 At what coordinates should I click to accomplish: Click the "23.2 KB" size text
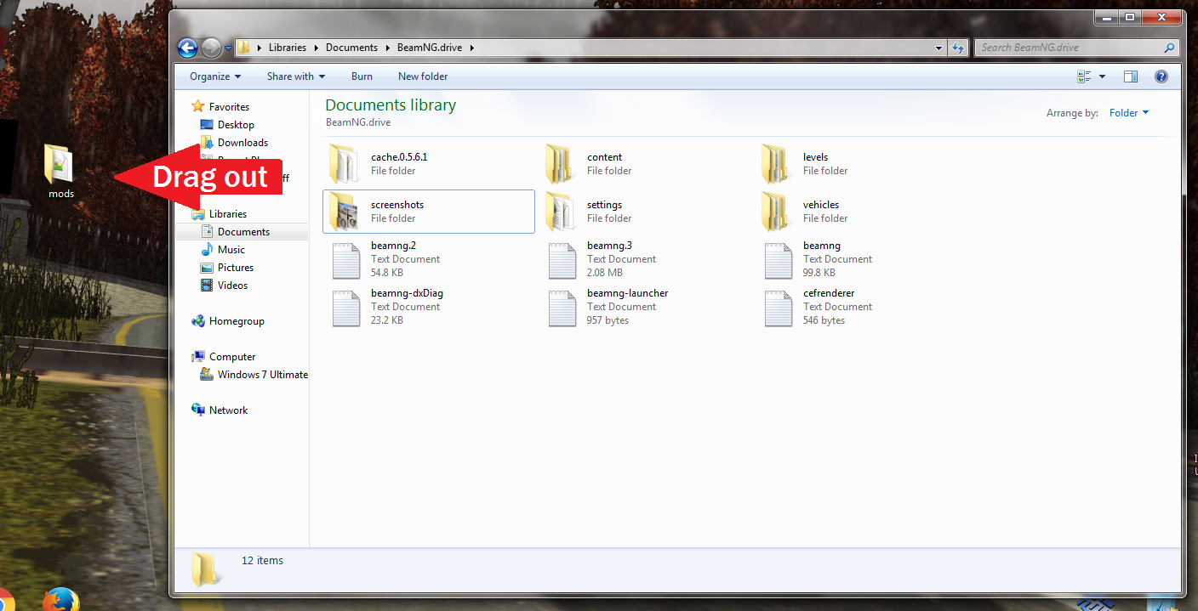pyautogui.click(x=387, y=320)
